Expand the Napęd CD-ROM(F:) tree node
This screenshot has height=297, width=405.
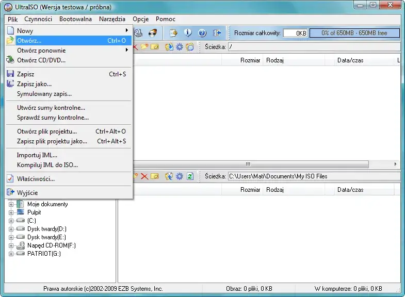coord(11,245)
